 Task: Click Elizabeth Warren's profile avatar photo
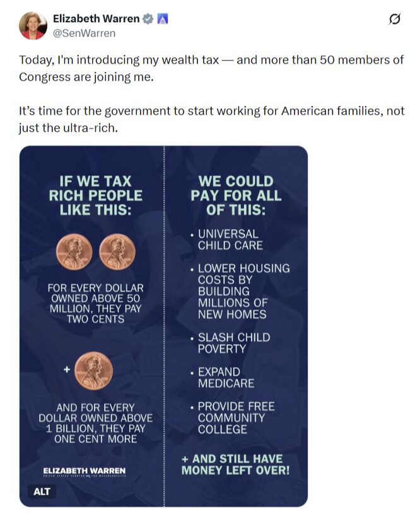pos(33,26)
